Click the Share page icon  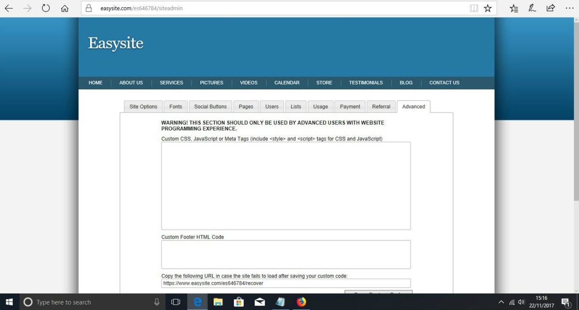coord(550,8)
